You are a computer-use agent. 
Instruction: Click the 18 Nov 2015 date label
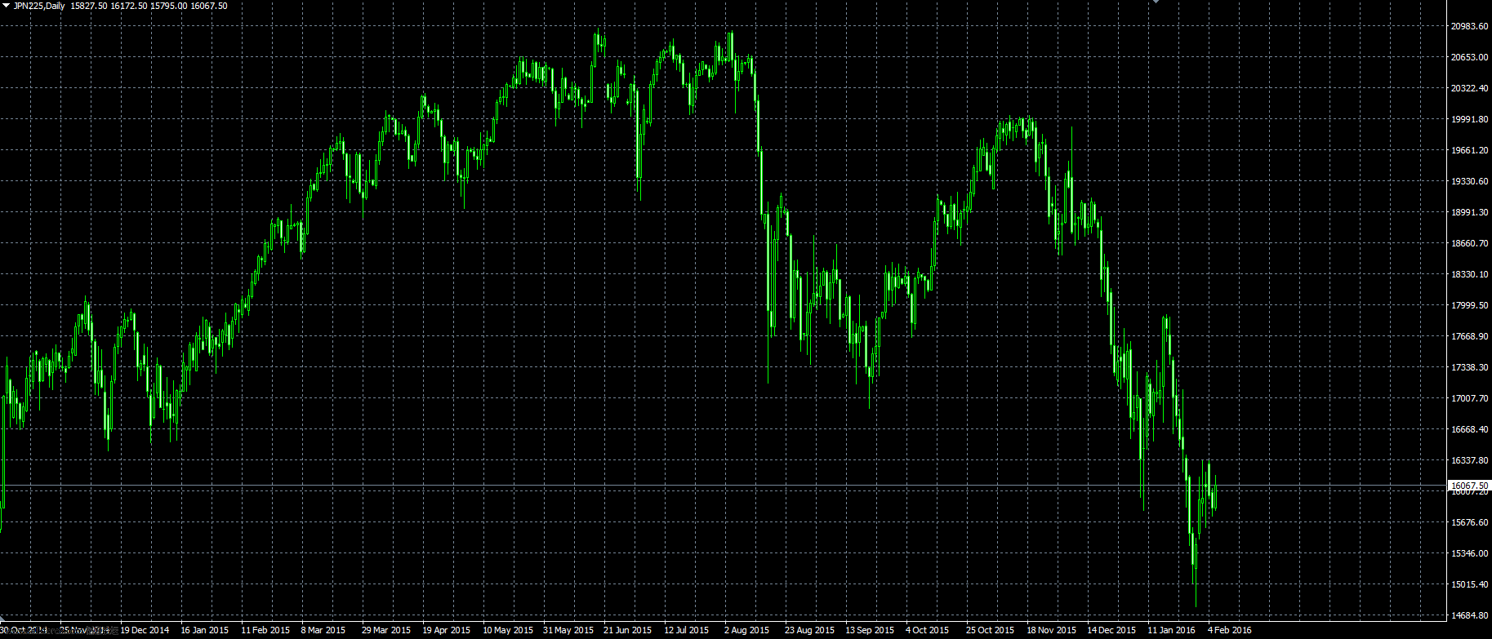click(1051, 630)
